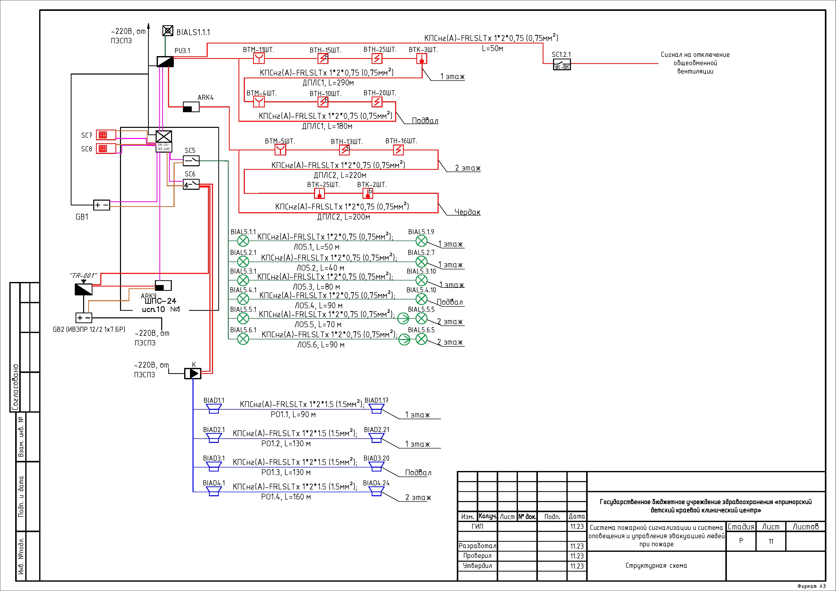The image size is (836, 591).
Task: Click the 'Стадия' header cell
Action: pyautogui.click(x=741, y=527)
